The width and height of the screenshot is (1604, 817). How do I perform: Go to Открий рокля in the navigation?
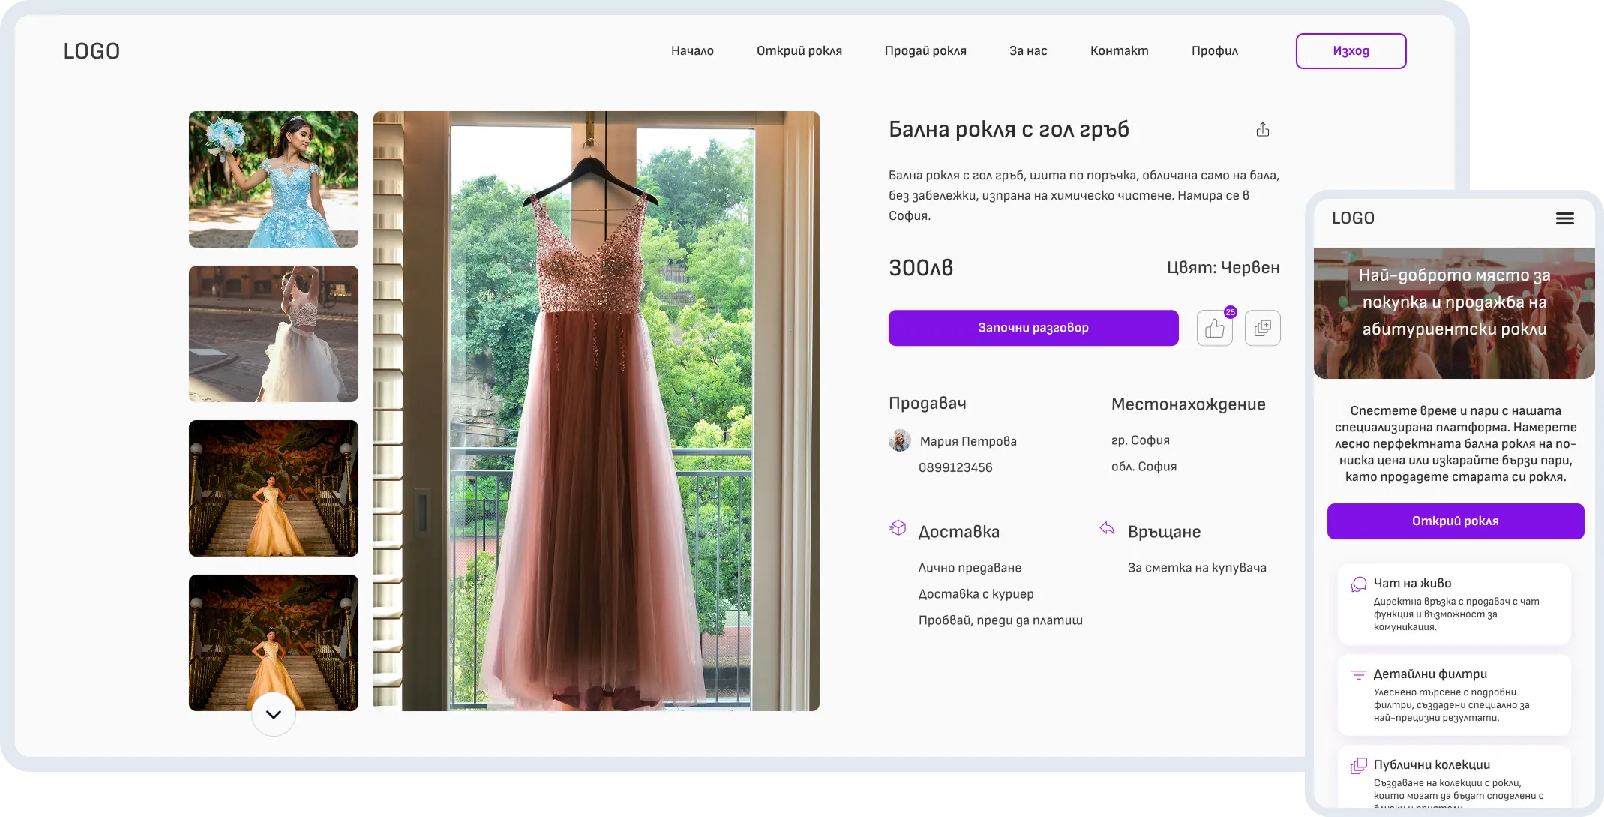(x=799, y=50)
